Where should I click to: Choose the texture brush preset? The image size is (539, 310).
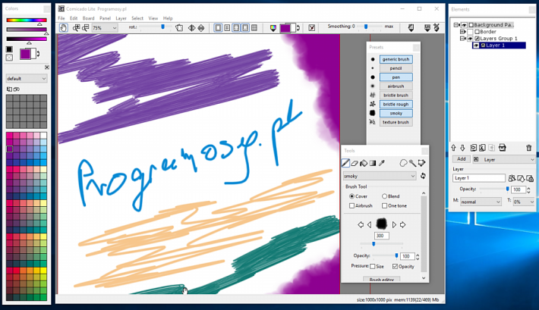coord(396,122)
